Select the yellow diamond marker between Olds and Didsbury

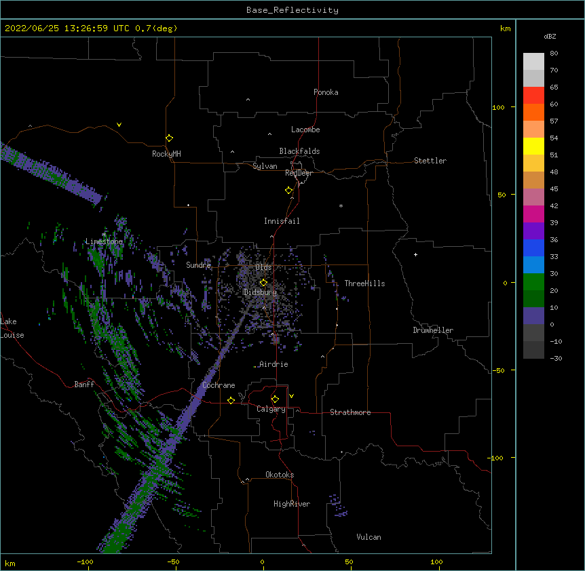pos(263,283)
